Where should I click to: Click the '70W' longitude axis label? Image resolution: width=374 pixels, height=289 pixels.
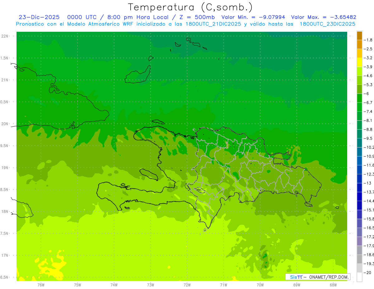coord(260,285)
